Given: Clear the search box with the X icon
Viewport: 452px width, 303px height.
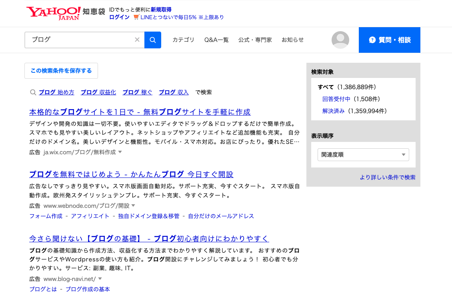Looking at the screenshot, I should (x=137, y=40).
